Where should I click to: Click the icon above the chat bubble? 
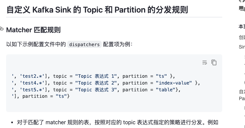click(x=242, y=1)
